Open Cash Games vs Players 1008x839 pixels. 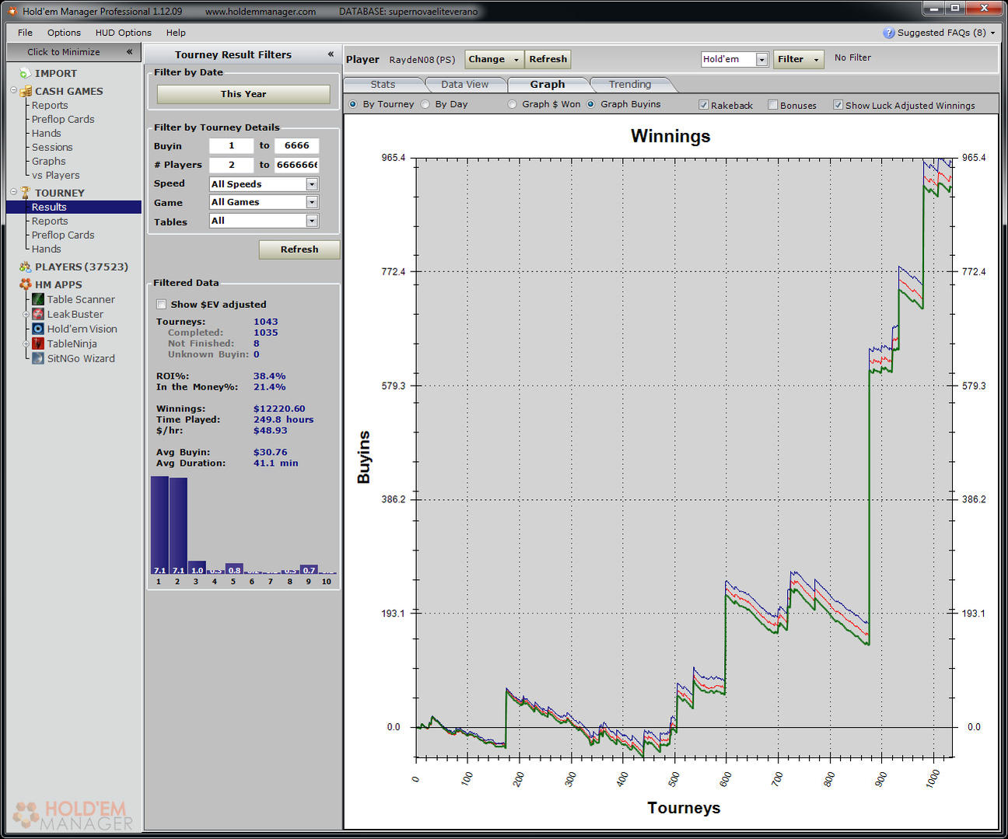55,175
